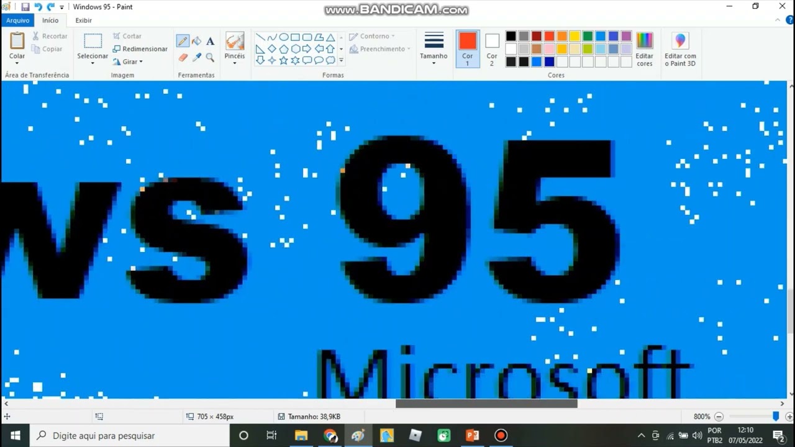Click Cortar in the Imagem group
The image size is (795, 447).
click(x=127, y=36)
